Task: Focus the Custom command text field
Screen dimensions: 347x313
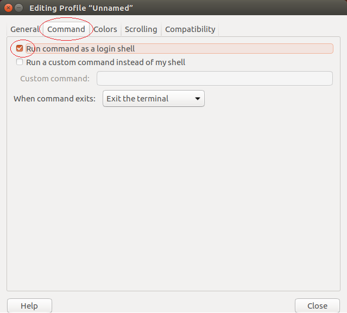Action: [214, 78]
